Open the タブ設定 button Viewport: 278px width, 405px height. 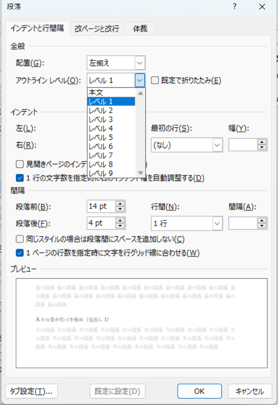click(31, 391)
